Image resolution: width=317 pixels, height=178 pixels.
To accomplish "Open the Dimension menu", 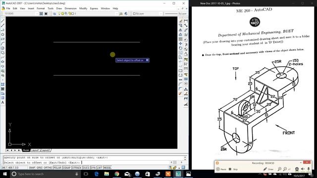I will (x=70, y=8).
